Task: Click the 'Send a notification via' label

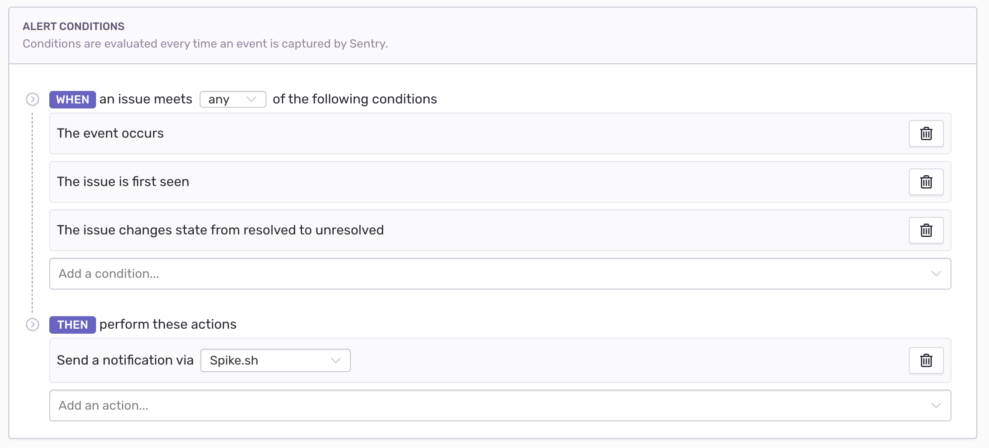Action: click(125, 360)
